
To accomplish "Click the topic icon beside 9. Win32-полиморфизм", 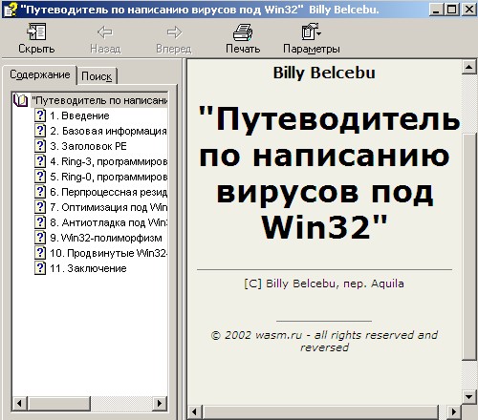I will coord(40,238).
